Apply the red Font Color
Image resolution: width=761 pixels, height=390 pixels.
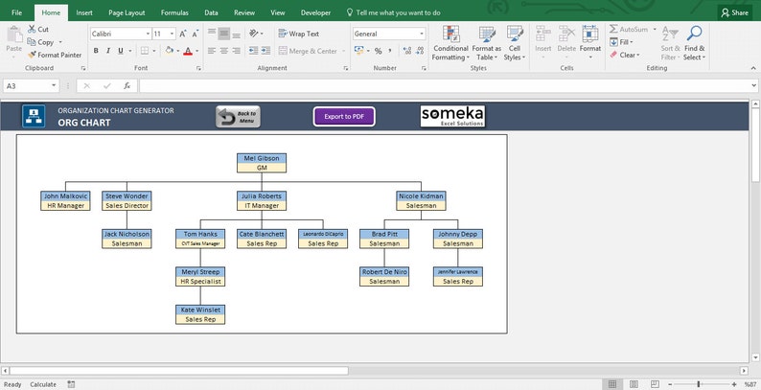click(187, 51)
